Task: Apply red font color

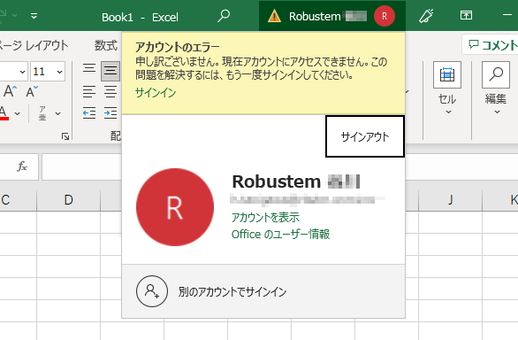Action: (4, 113)
